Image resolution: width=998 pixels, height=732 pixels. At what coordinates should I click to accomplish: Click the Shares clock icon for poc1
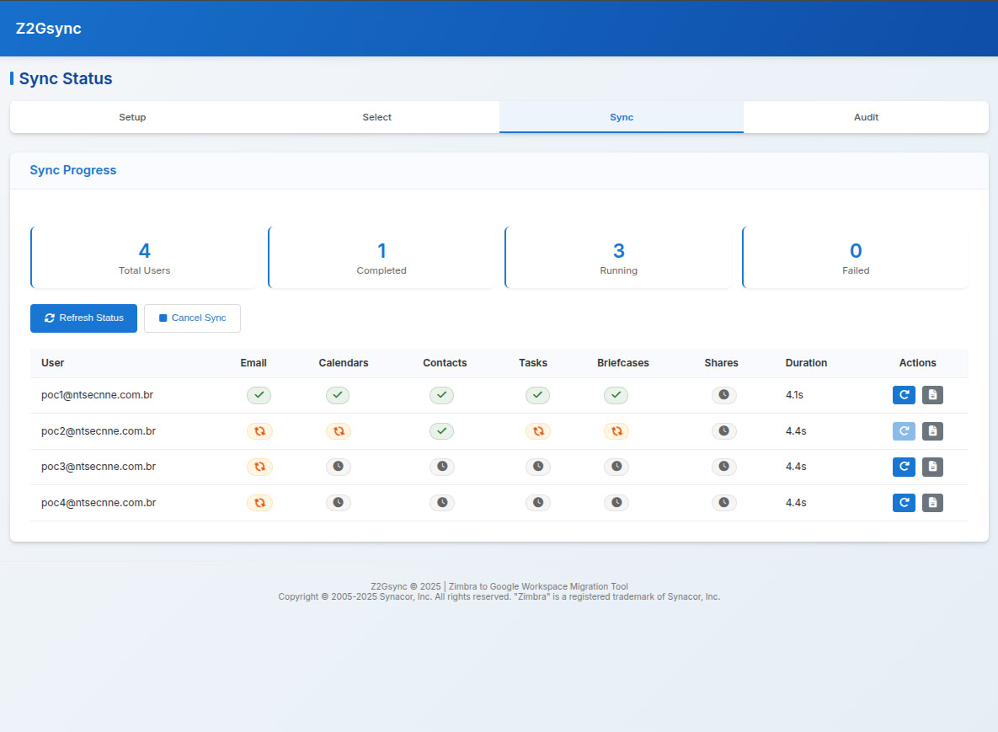(723, 394)
